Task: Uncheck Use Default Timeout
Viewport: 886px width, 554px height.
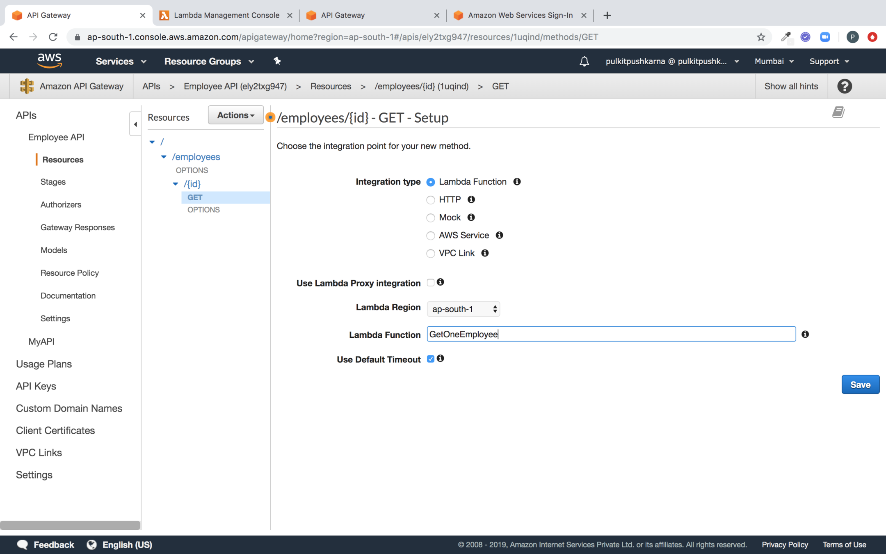Action: 430,359
